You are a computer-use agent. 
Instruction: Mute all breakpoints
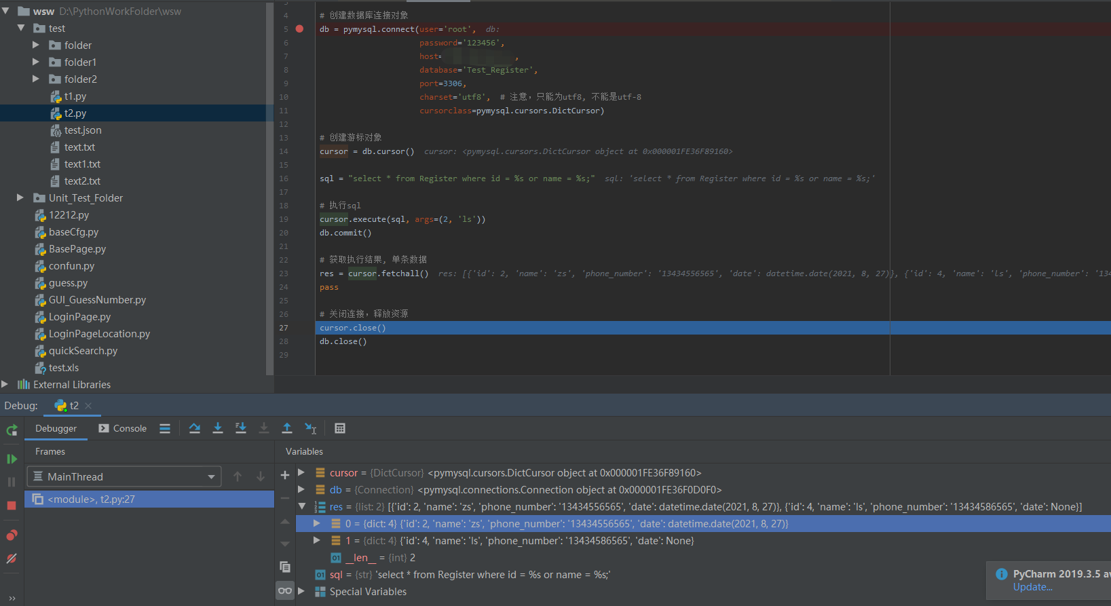[12, 558]
